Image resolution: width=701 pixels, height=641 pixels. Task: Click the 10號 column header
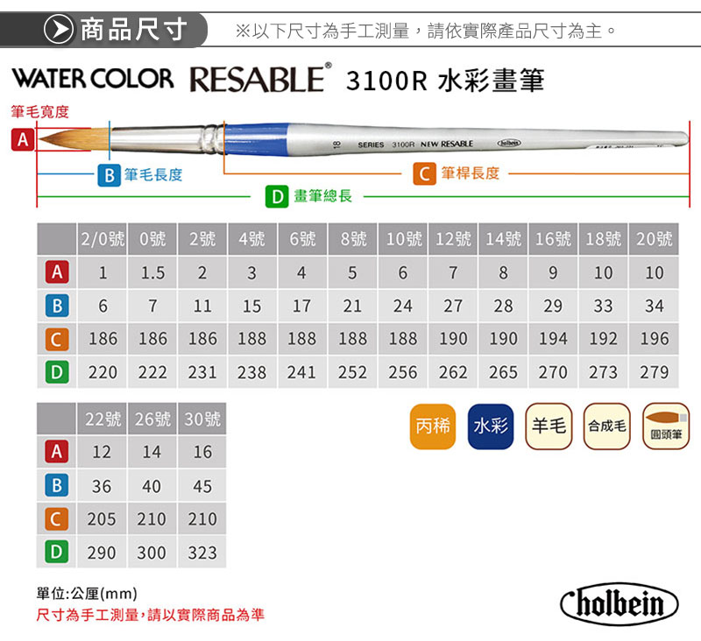click(403, 239)
